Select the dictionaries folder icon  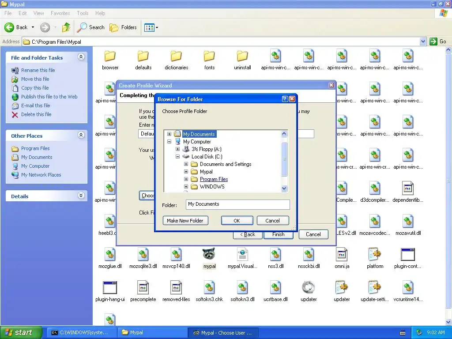176,56
